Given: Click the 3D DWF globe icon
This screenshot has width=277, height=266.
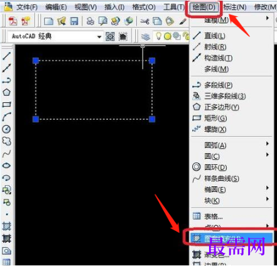Looking at the screenshot, I should [128, 21].
